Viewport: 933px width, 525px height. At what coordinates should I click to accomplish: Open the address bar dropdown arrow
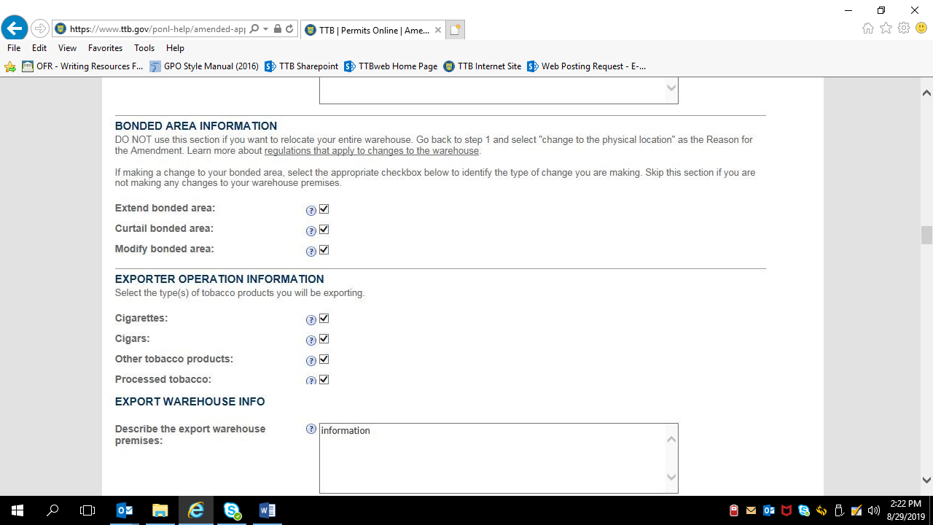(x=266, y=29)
